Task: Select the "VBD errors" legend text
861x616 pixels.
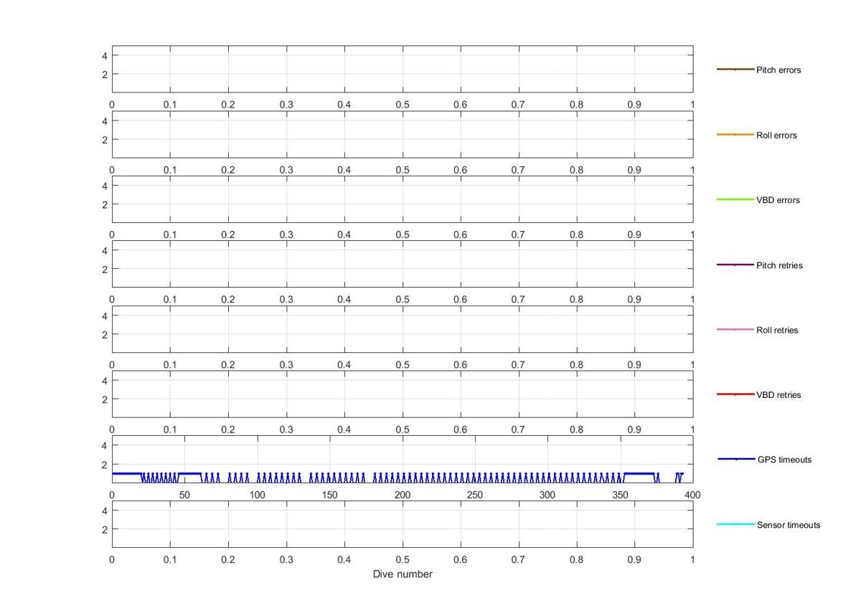Action: coord(778,200)
